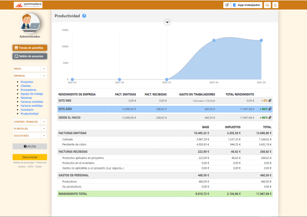Viewport: 307px width, 217px height.
Task: Click the copy icon in Este Mes row
Action: [270, 101]
